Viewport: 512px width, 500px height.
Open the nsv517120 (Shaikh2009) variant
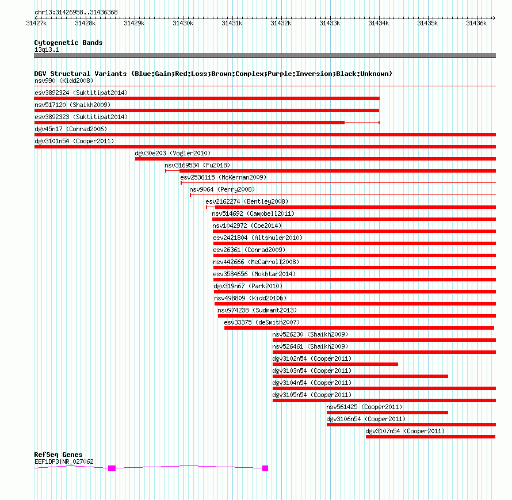[72, 105]
